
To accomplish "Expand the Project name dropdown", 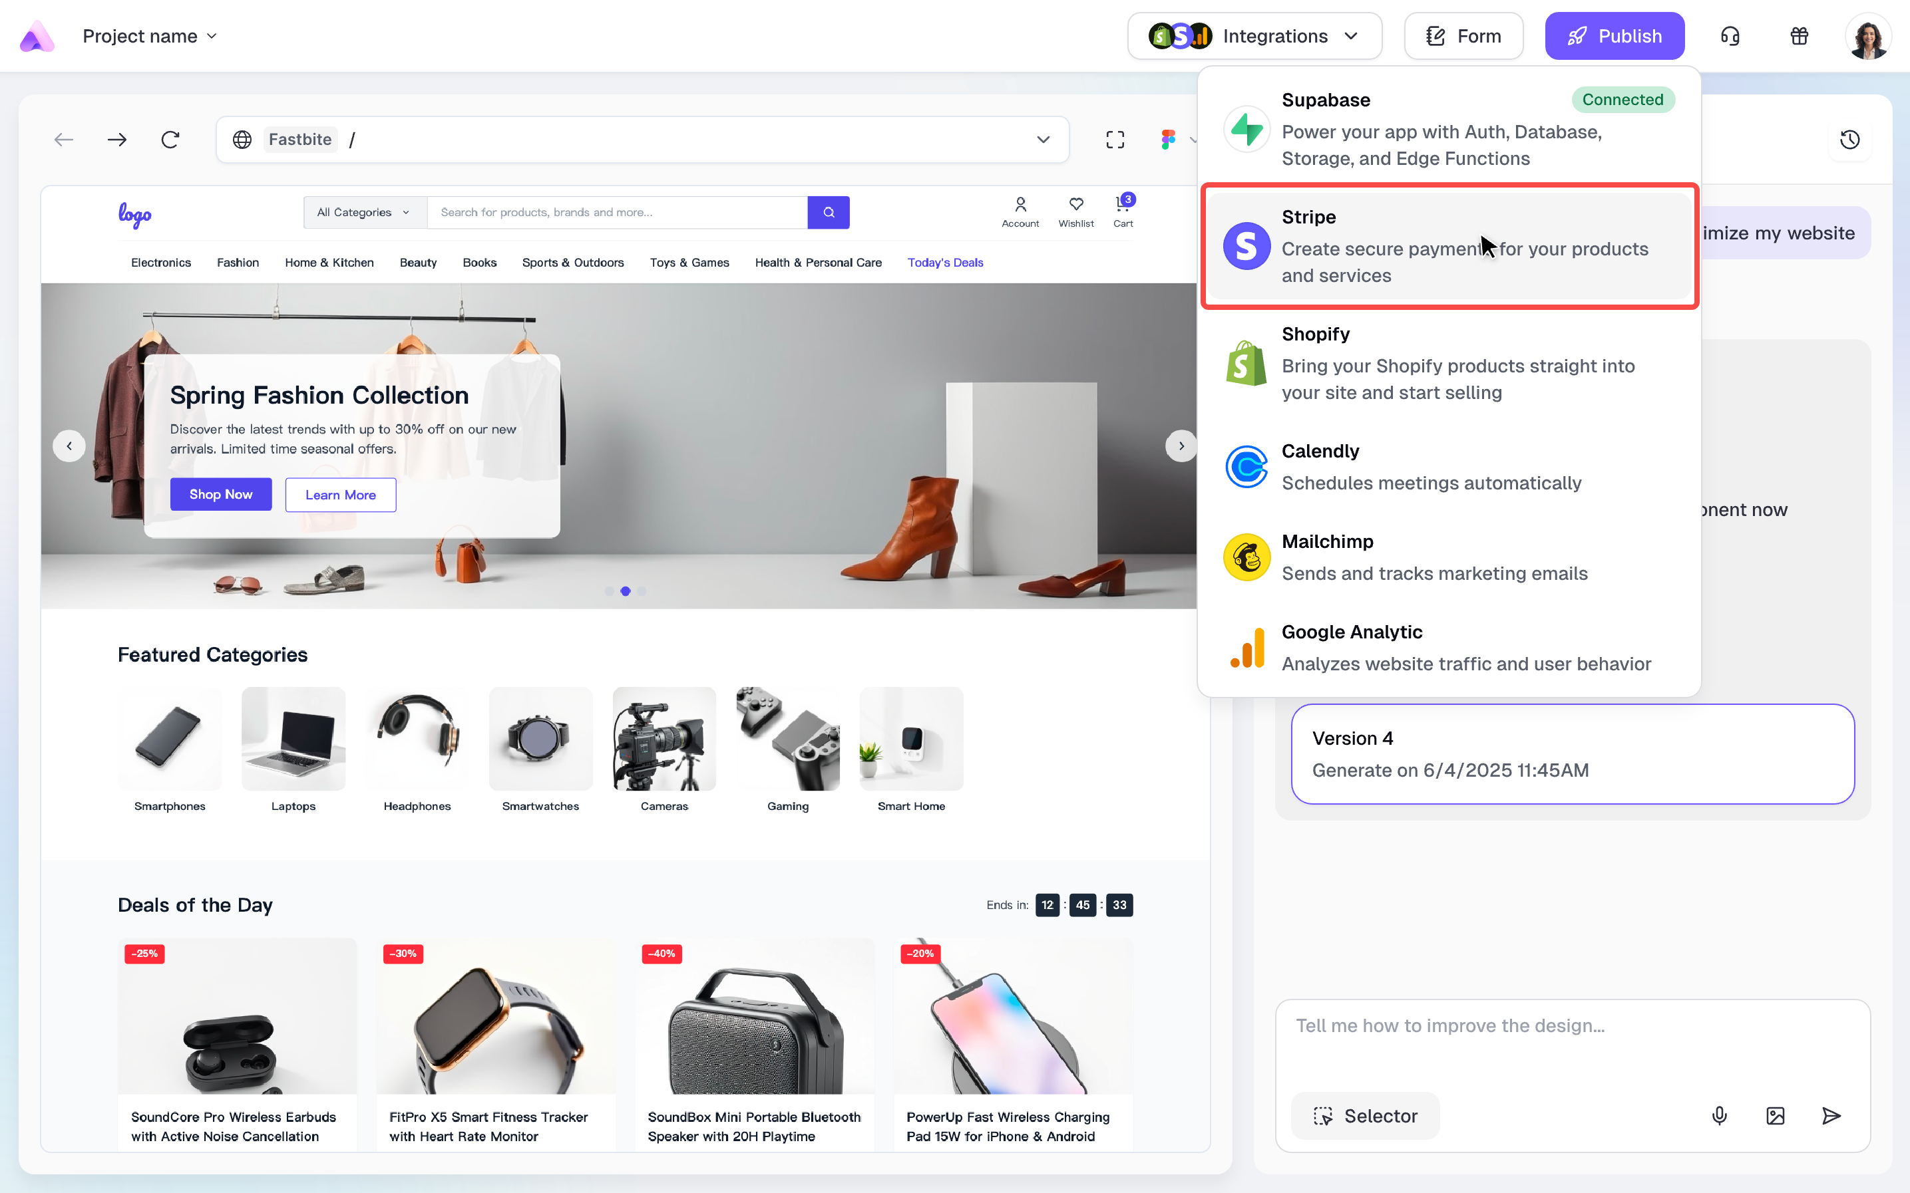I will click(x=150, y=37).
